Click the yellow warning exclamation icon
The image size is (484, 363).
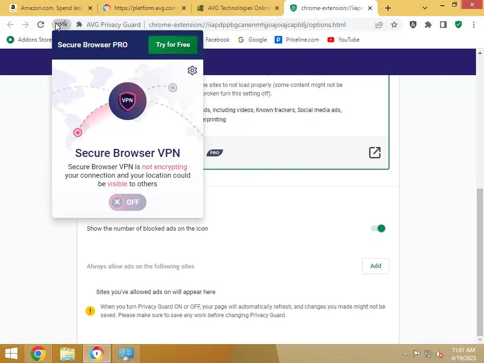point(90,311)
